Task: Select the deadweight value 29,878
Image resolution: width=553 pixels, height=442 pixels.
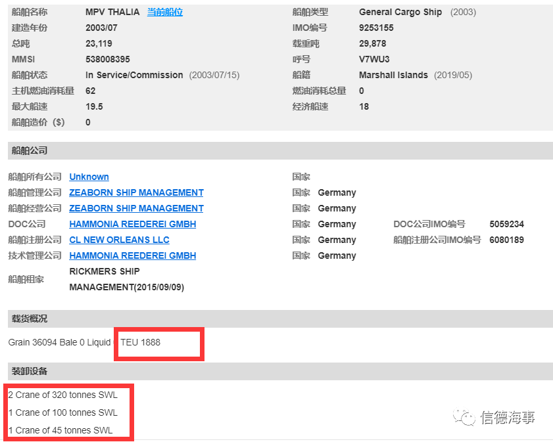Action: click(x=372, y=43)
